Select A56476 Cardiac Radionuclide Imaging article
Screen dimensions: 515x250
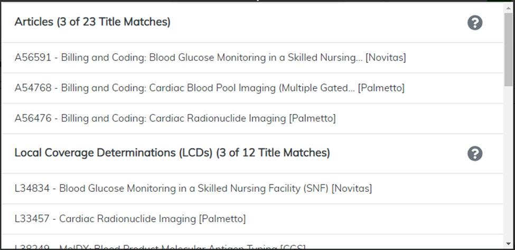tap(175, 118)
